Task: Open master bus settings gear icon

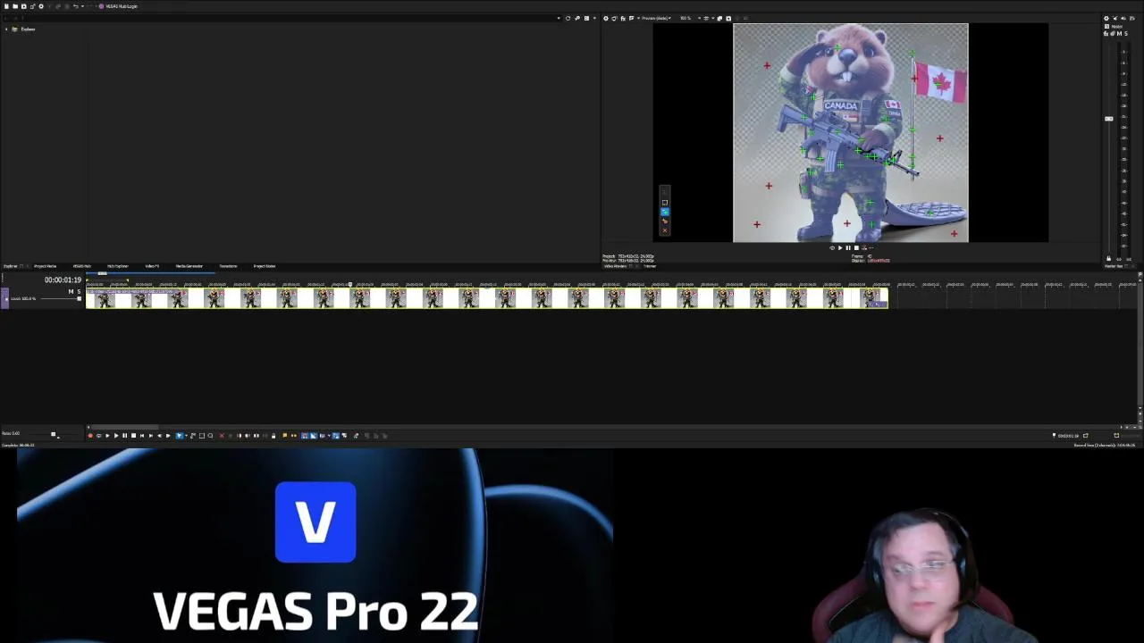Action: [1106, 18]
